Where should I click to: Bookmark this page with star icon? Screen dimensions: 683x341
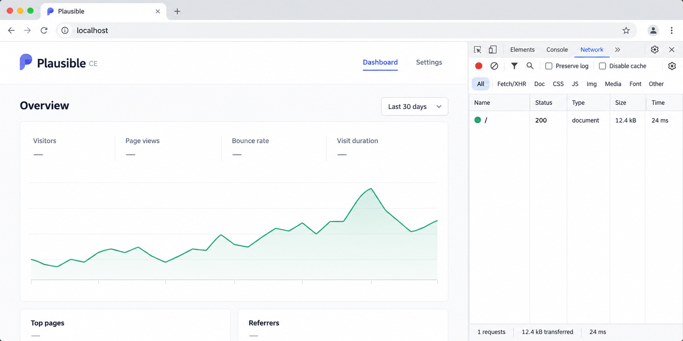[x=626, y=30]
